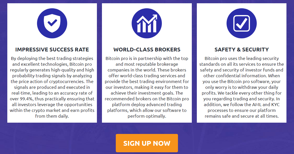Viewport: 294px width, 154px height.
Task: Click the checkmark inside the shield emblem
Action: (x=52, y=23)
